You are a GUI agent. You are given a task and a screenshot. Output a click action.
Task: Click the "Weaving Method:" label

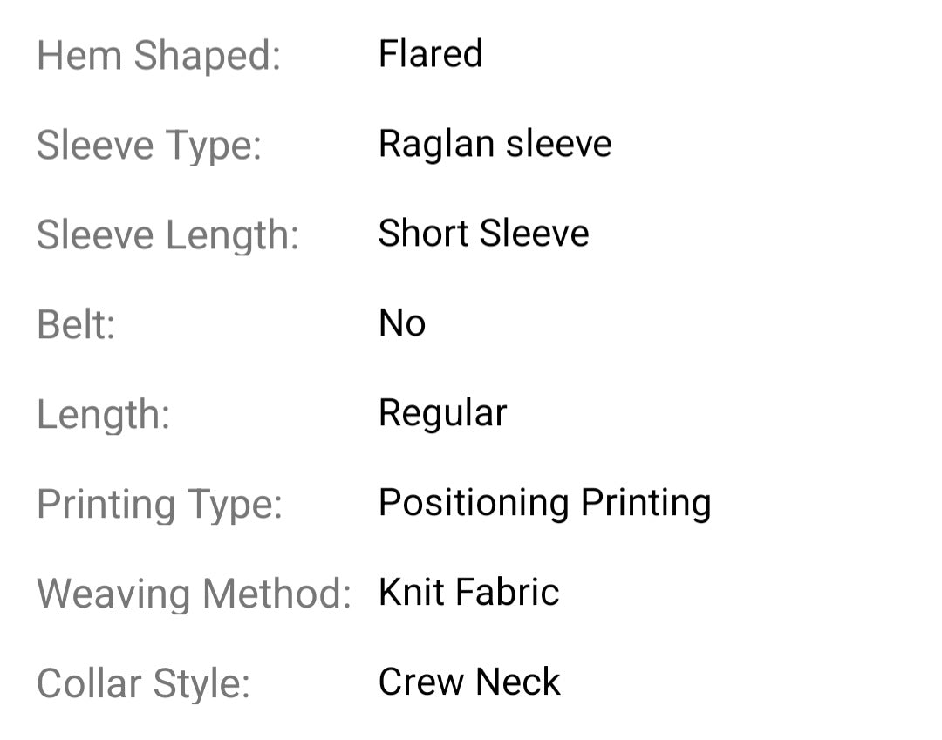(x=194, y=594)
